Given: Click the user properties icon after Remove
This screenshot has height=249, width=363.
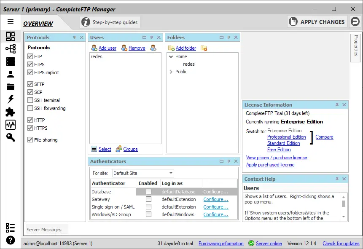Looking at the screenshot, I should point(153,48).
